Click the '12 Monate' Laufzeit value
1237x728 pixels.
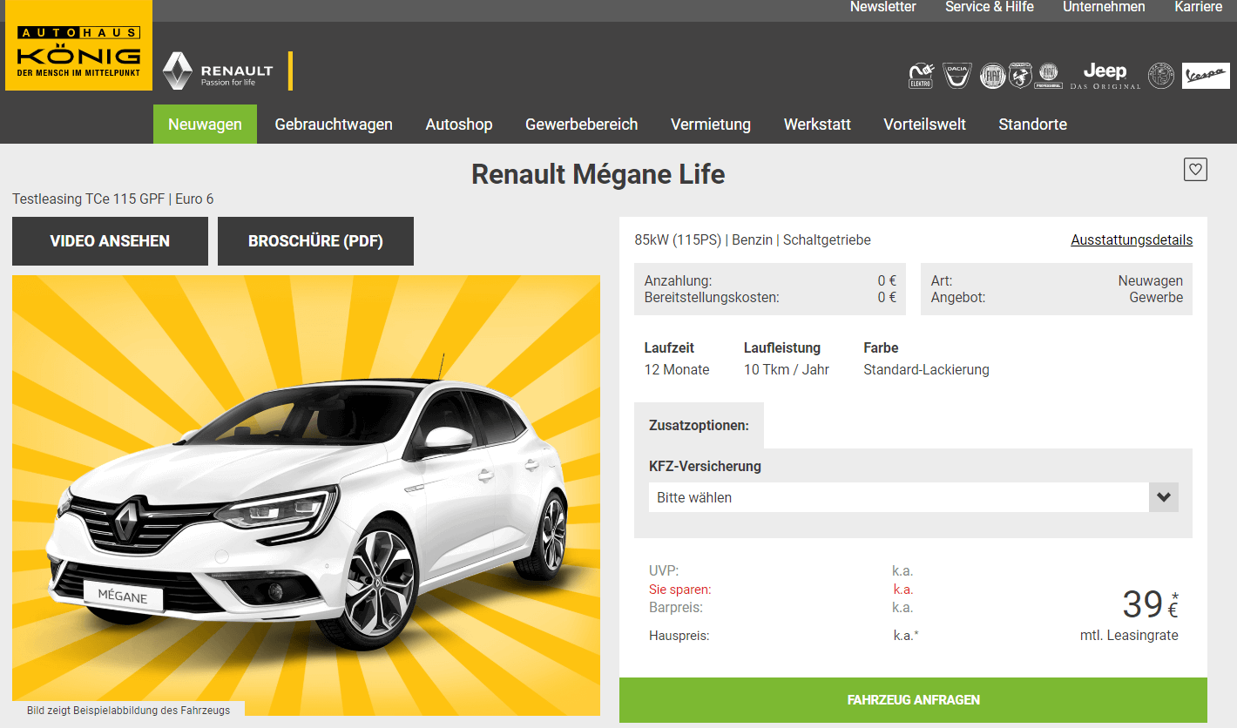click(677, 369)
